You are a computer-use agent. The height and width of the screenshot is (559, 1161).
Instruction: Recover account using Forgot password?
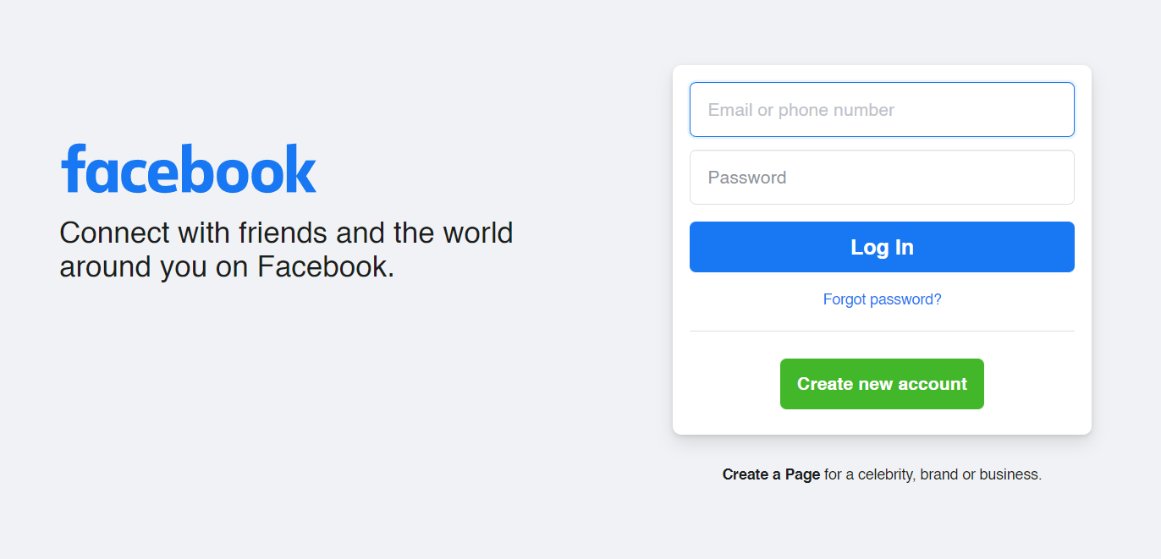[x=882, y=299]
